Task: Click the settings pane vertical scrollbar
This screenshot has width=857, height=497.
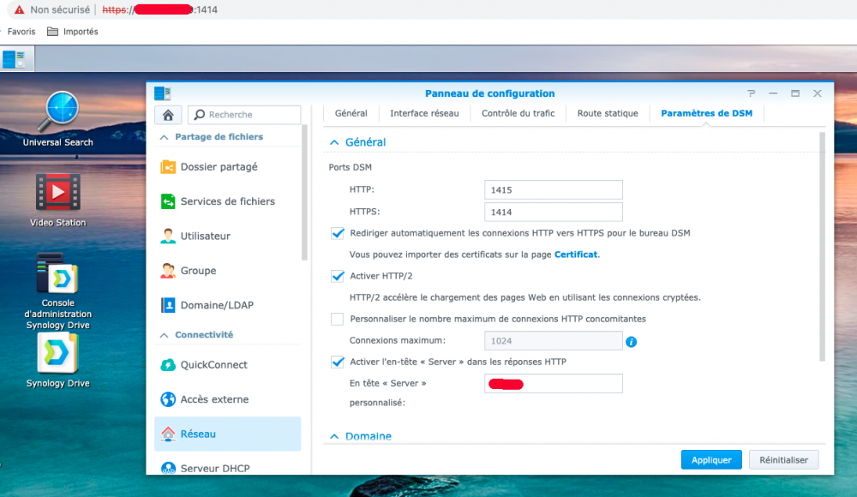Action: (822, 247)
